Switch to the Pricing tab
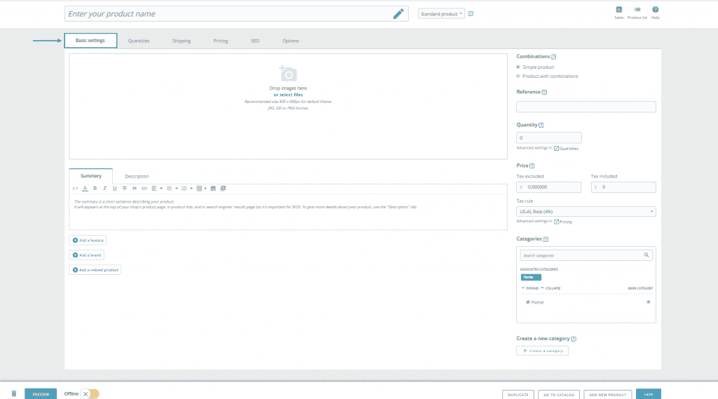The image size is (718, 399). [x=221, y=41]
